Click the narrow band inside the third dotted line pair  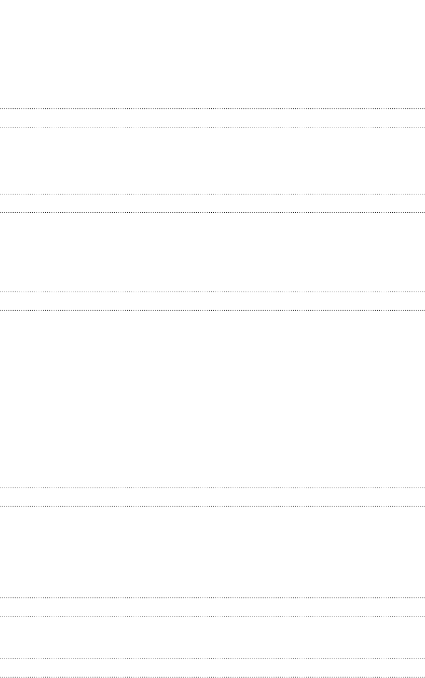click(x=212, y=301)
